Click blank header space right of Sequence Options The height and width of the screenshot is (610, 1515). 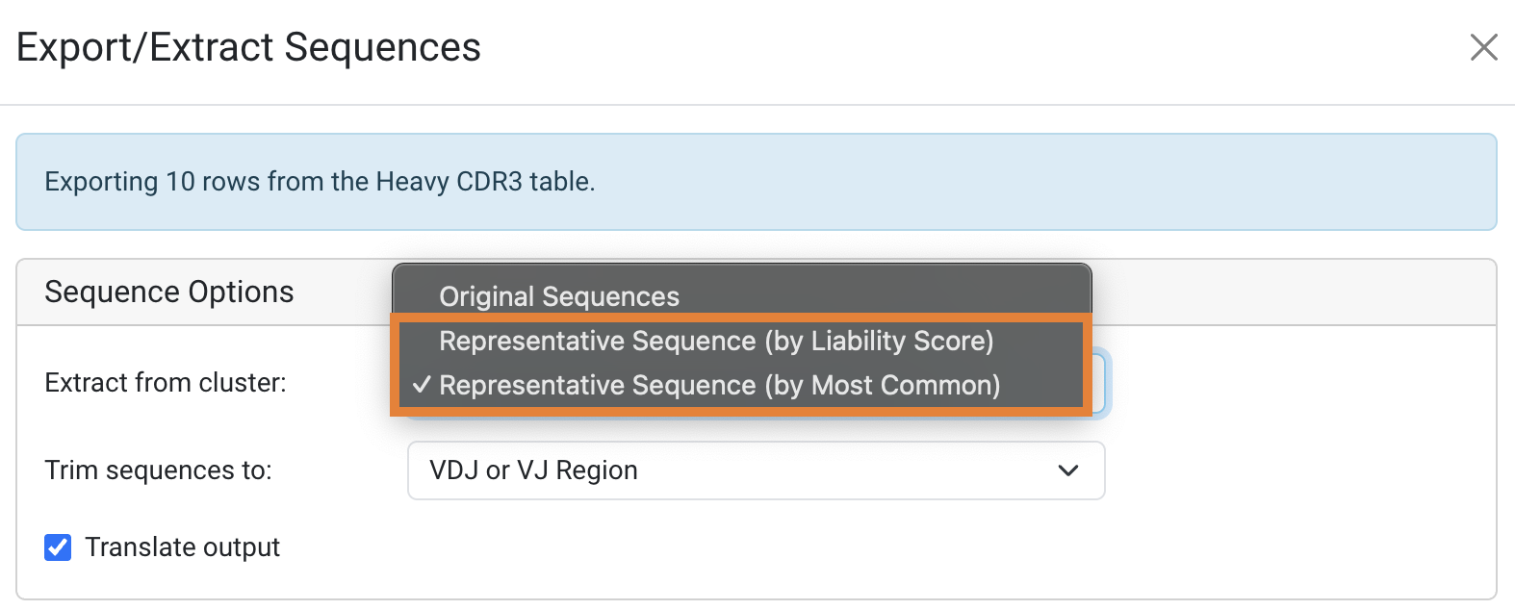click(x=1290, y=292)
